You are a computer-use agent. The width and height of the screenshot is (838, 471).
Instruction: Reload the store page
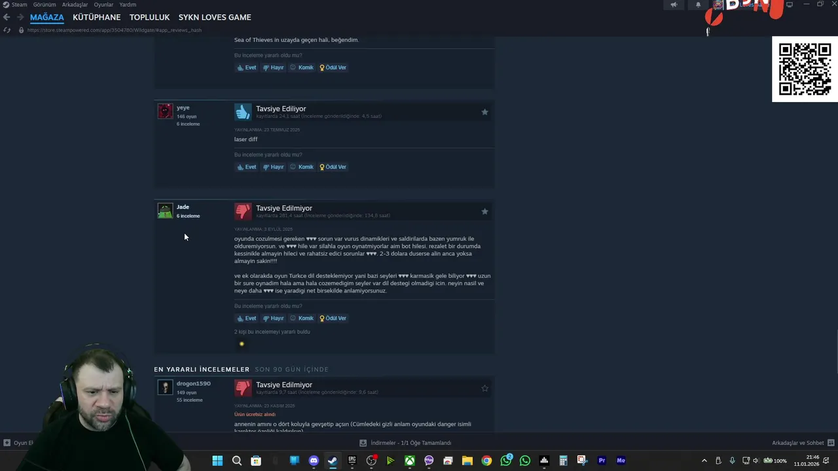point(7,30)
